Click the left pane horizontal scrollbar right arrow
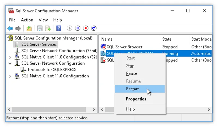This screenshot has width=218, height=127. click(x=94, y=110)
